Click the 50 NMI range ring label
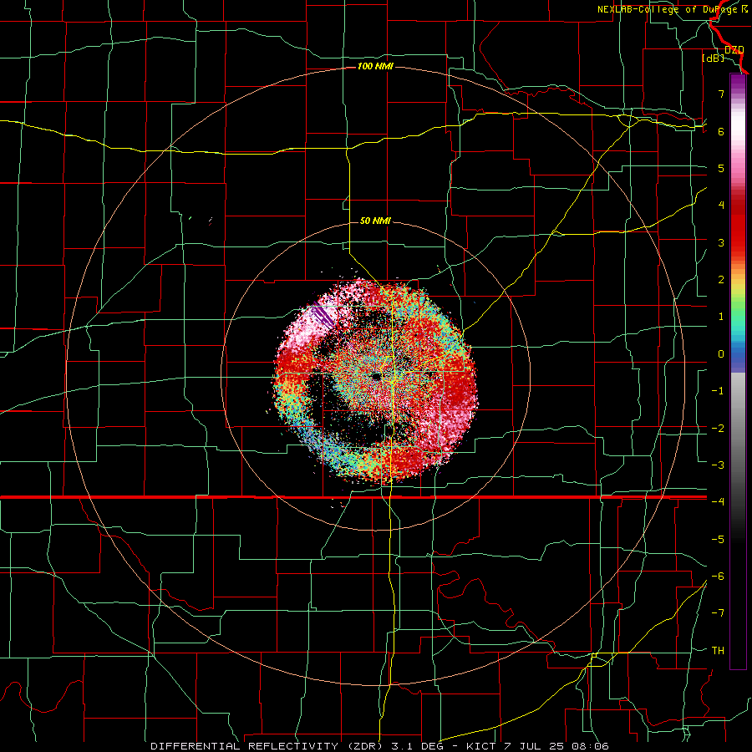Viewport: 752px width, 752px height. [x=375, y=221]
